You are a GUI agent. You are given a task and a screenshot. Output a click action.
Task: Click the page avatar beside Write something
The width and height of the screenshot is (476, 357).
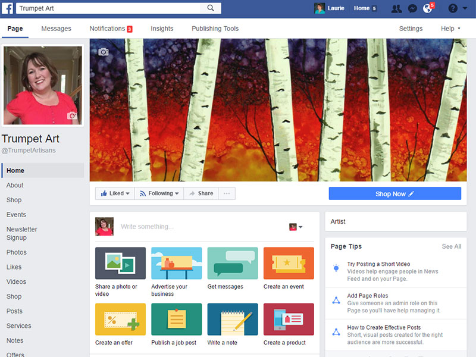[x=104, y=227]
